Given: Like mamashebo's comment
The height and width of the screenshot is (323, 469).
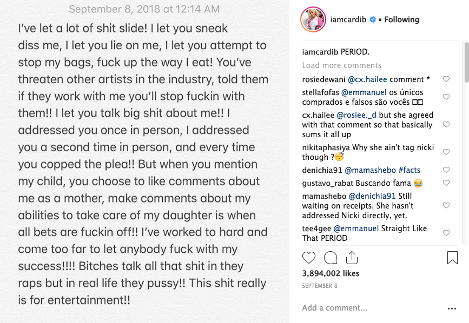Looking at the screenshot, I should pos(446,206).
